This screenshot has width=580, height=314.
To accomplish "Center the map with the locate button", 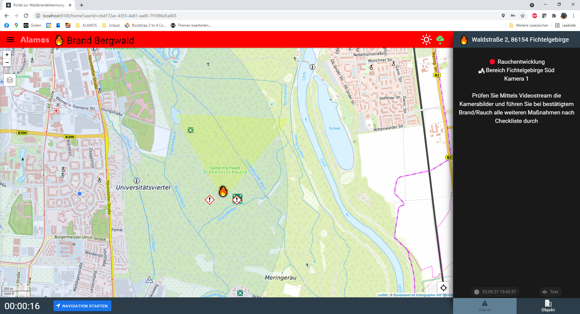I will tap(443, 288).
